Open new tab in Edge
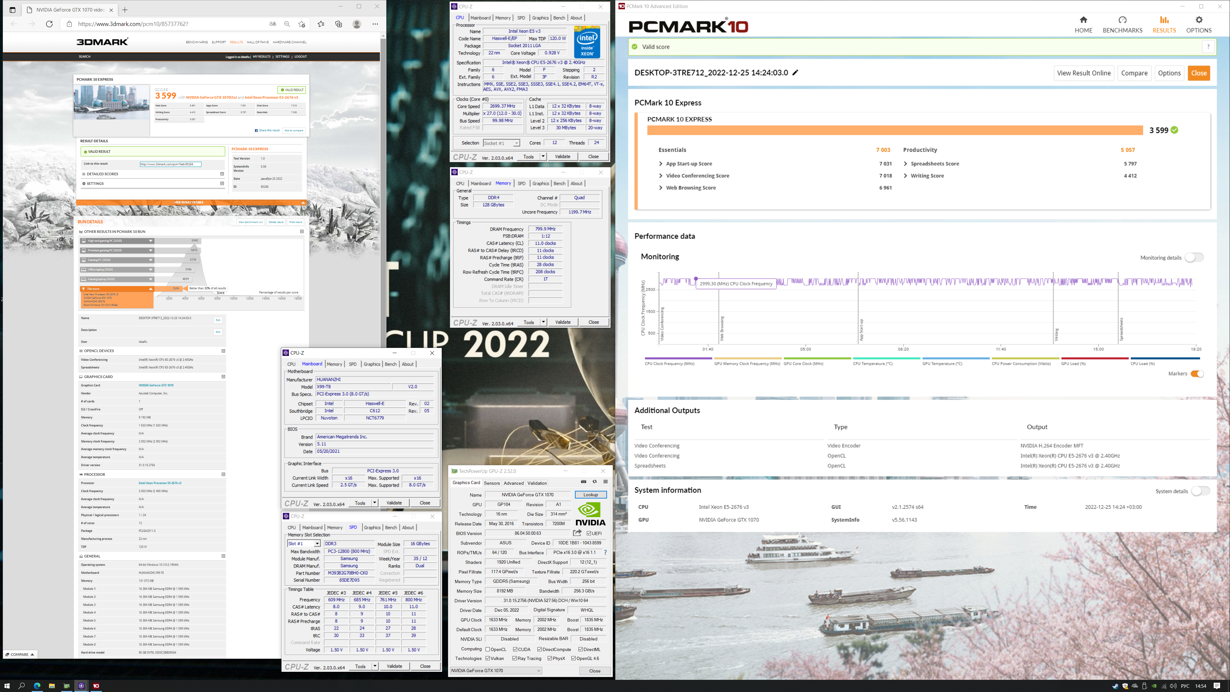The height and width of the screenshot is (692, 1230). (125, 10)
